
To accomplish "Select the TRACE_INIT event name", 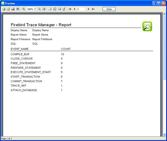I will pos(19,86).
